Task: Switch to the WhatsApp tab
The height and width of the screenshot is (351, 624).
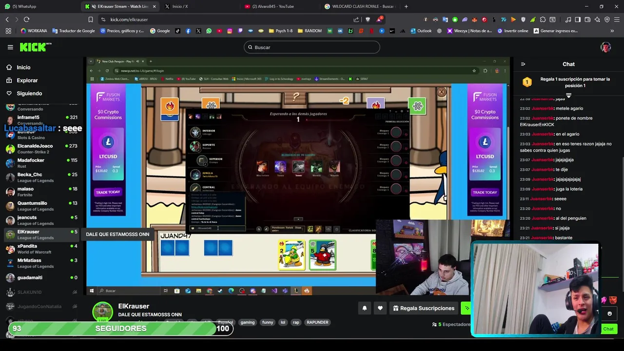Action: (x=40, y=6)
